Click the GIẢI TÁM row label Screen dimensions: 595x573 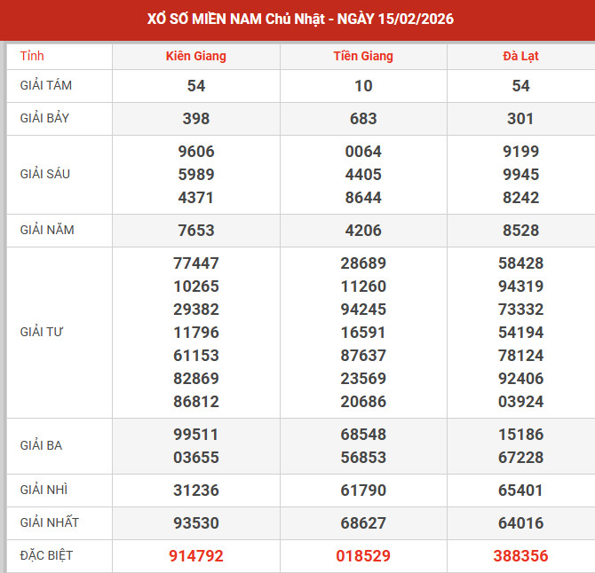point(45,85)
